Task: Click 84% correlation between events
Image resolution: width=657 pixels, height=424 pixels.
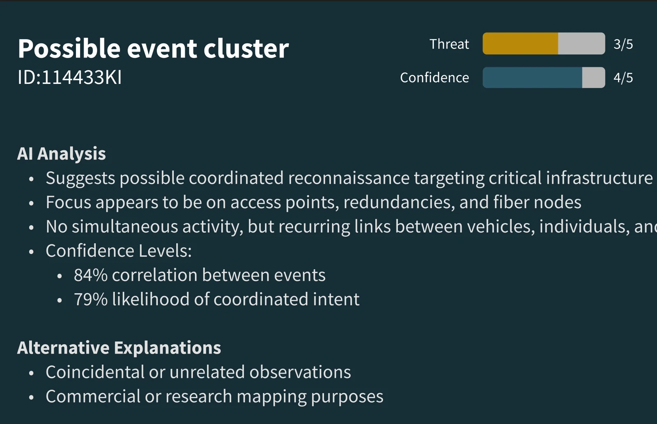Action: 200,275
